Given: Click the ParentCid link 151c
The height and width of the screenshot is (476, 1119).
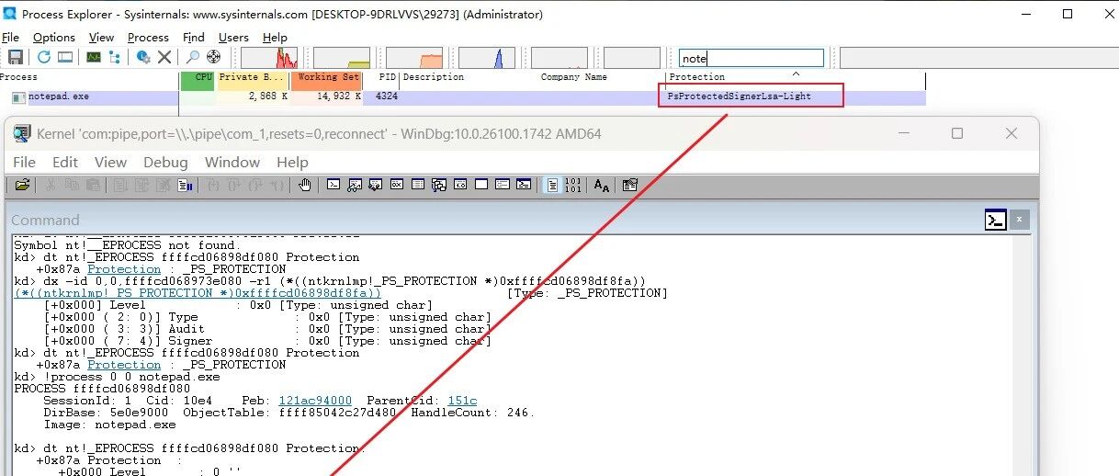Looking at the screenshot, I should pos(462,401).
